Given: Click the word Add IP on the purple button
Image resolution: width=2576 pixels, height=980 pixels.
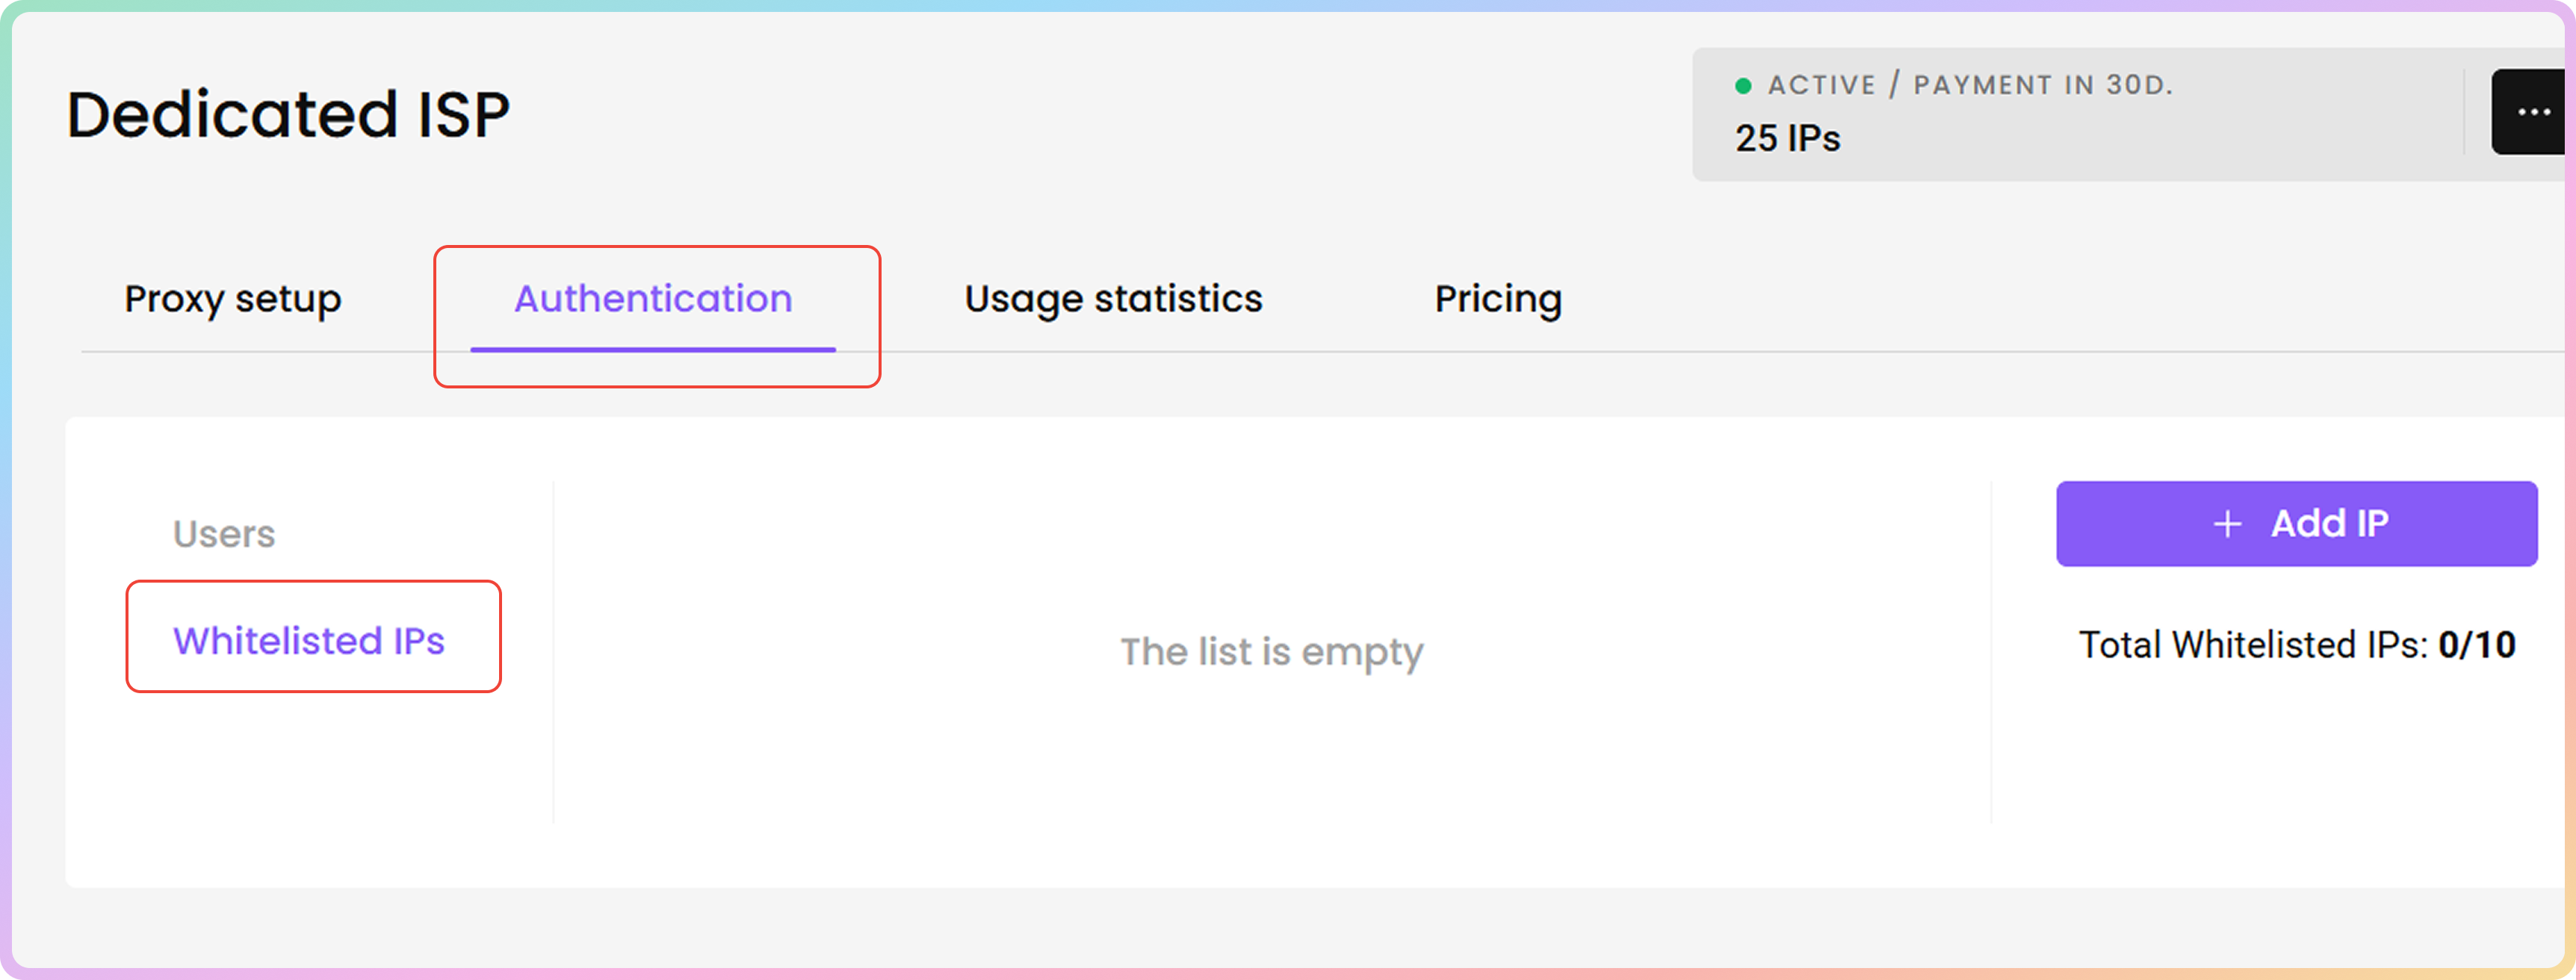Looking at the screenshot, I should pyautogui.click(x=2329, y=524).
